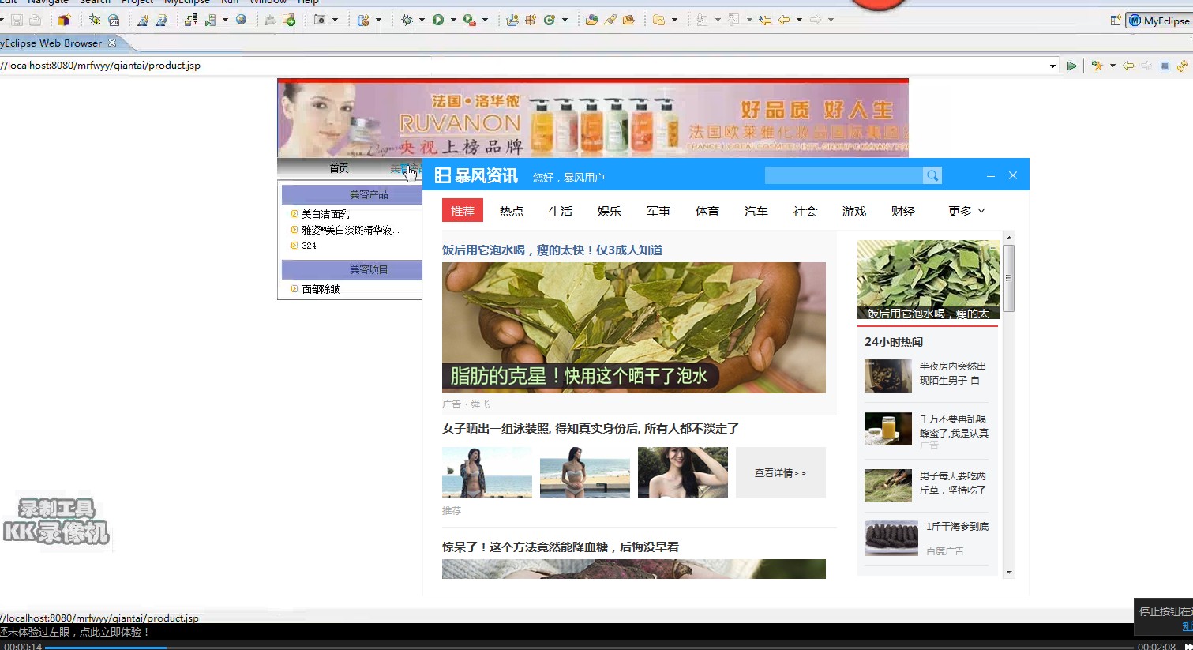Open article 女子晒出一组泳装照
This screenshot has height=650, width=1193.
tap(591, 428)
